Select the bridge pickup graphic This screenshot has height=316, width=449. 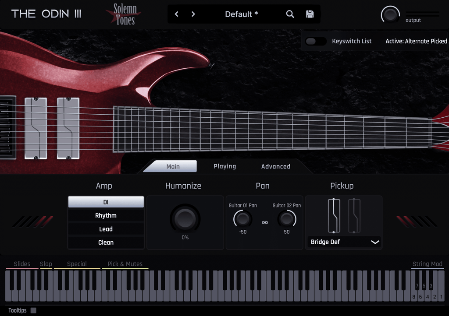(335, 217)
